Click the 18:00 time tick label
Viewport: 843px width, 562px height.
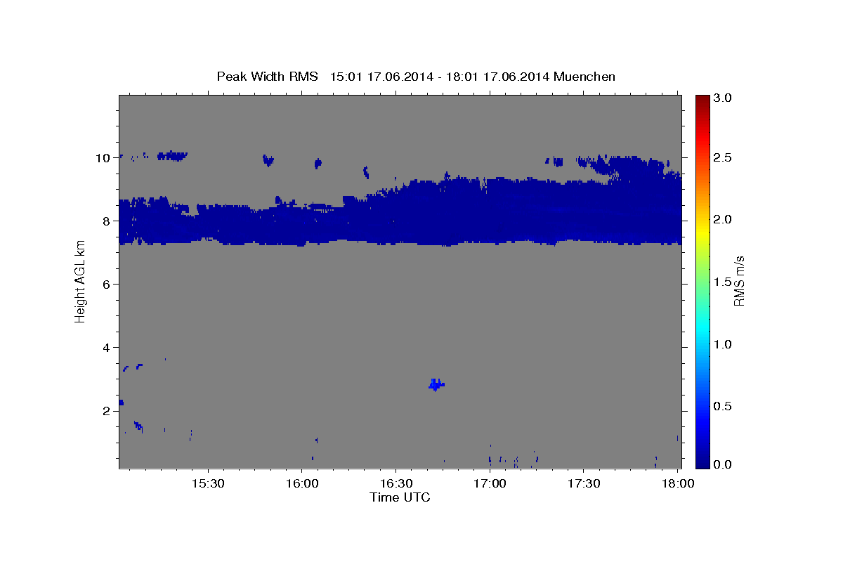(677, 484)
